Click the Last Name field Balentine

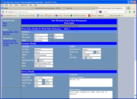(x=44, y=49)
